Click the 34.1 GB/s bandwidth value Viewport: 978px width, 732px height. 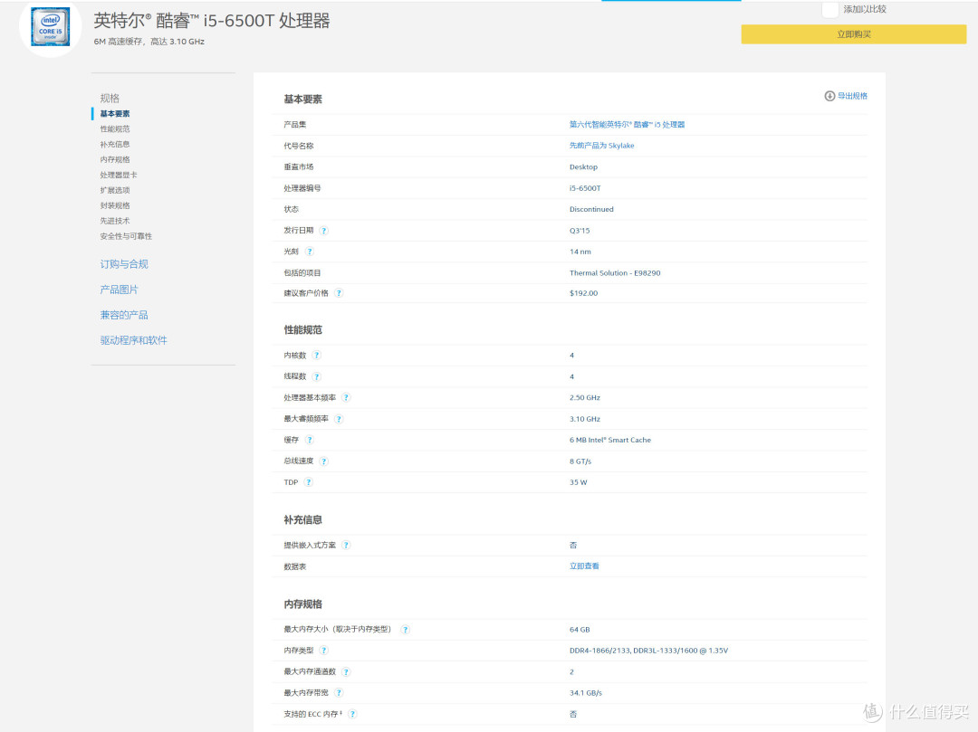click(x=586, y=693)
